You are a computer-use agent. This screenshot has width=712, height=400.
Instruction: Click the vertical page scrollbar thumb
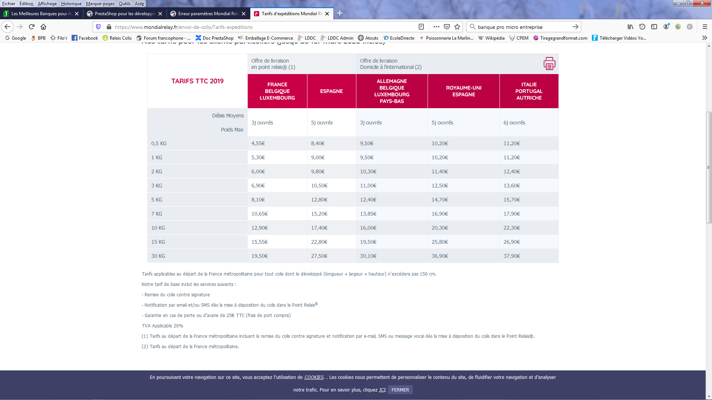tap(709, 167)
